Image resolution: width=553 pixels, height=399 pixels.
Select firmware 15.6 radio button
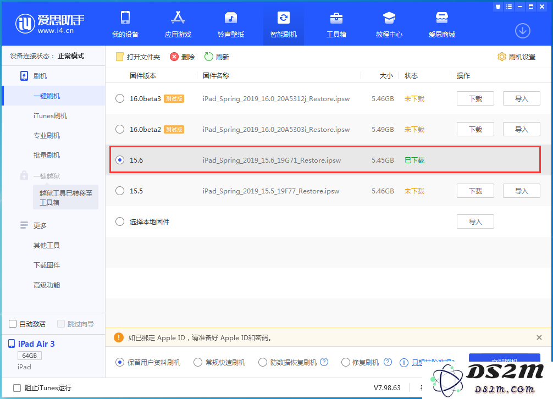(x=120, y=160)
